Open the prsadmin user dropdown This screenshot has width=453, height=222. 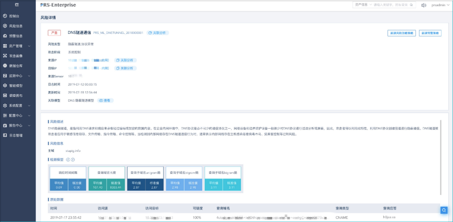[440, 5]
